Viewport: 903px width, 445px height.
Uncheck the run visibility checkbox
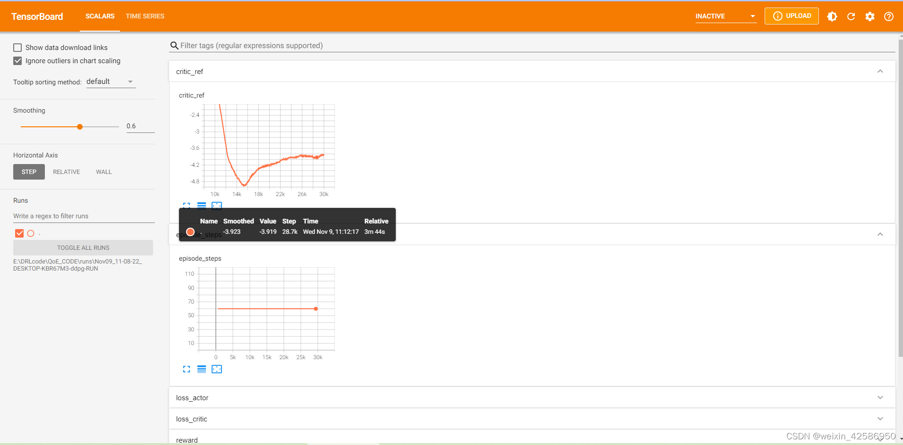tap(19, 233)
